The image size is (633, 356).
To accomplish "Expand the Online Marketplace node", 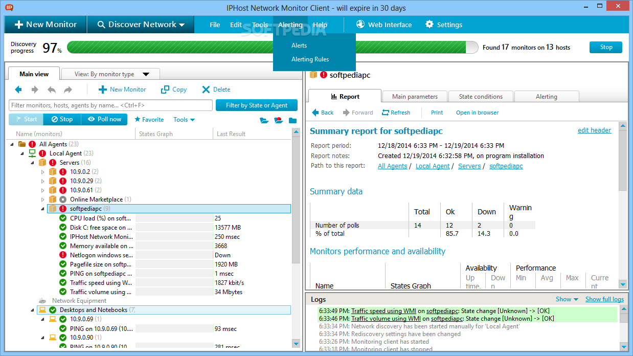I will (x=42, y=199).
